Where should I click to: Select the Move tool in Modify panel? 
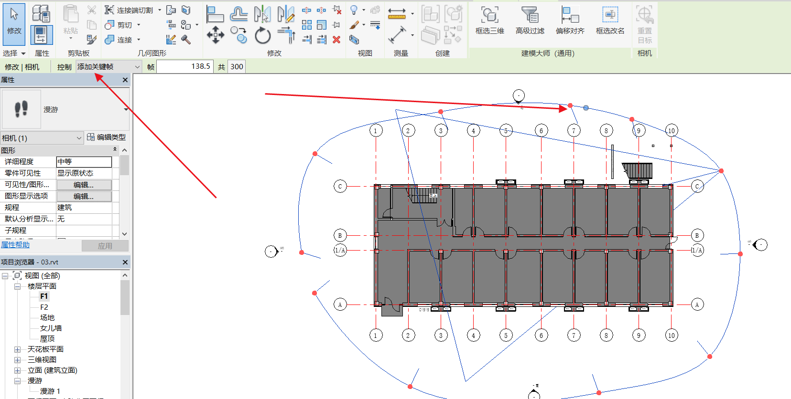tap(215, 35)
